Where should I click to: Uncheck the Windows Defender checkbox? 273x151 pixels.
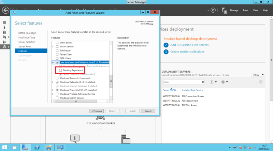[57, 82]
